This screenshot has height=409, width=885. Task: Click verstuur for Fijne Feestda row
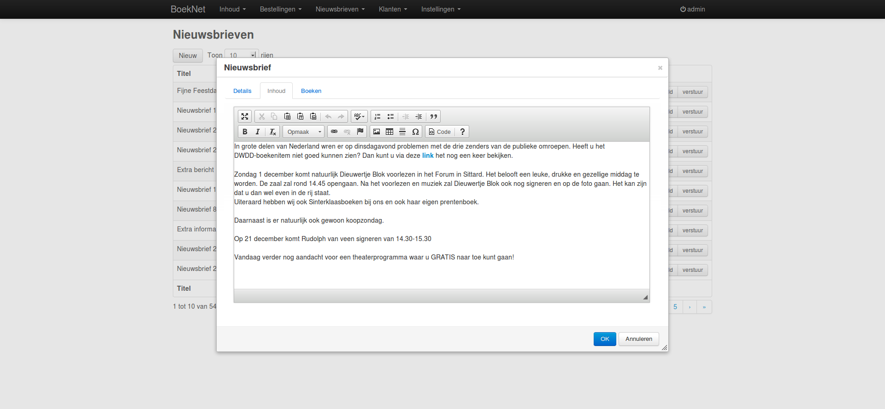693,92
